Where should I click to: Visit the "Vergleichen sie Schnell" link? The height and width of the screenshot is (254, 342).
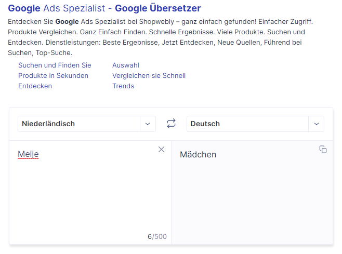(x=149, y=75)
